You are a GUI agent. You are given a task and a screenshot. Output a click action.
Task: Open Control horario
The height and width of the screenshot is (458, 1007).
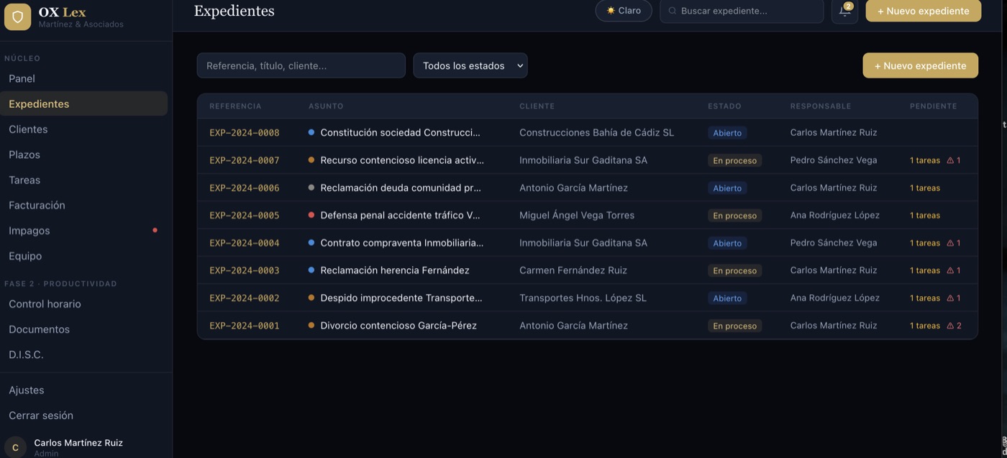pos(45,304)
